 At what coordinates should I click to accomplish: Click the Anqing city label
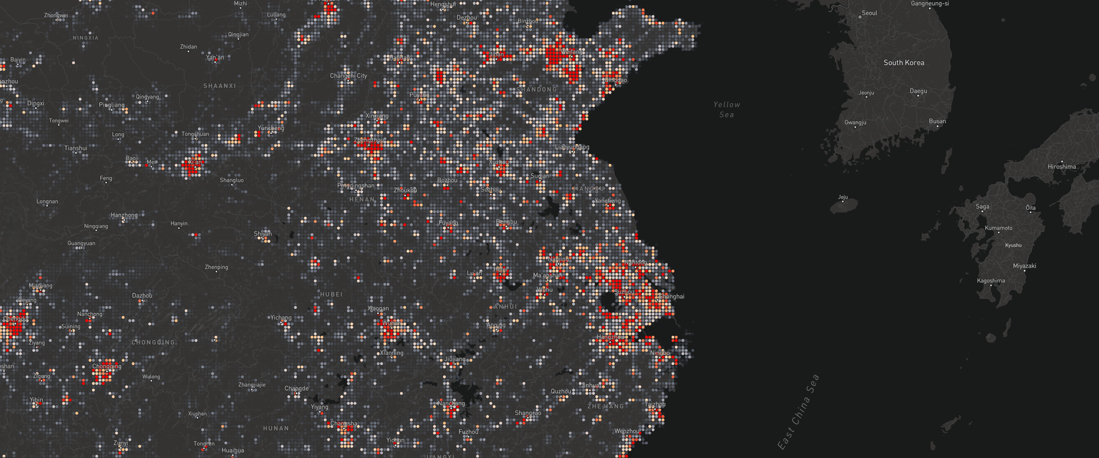[496, 325]
